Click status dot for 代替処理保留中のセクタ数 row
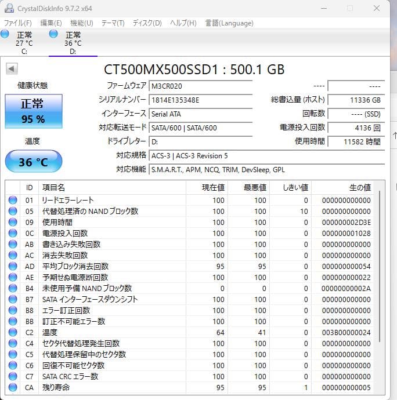 pos(13,354)
